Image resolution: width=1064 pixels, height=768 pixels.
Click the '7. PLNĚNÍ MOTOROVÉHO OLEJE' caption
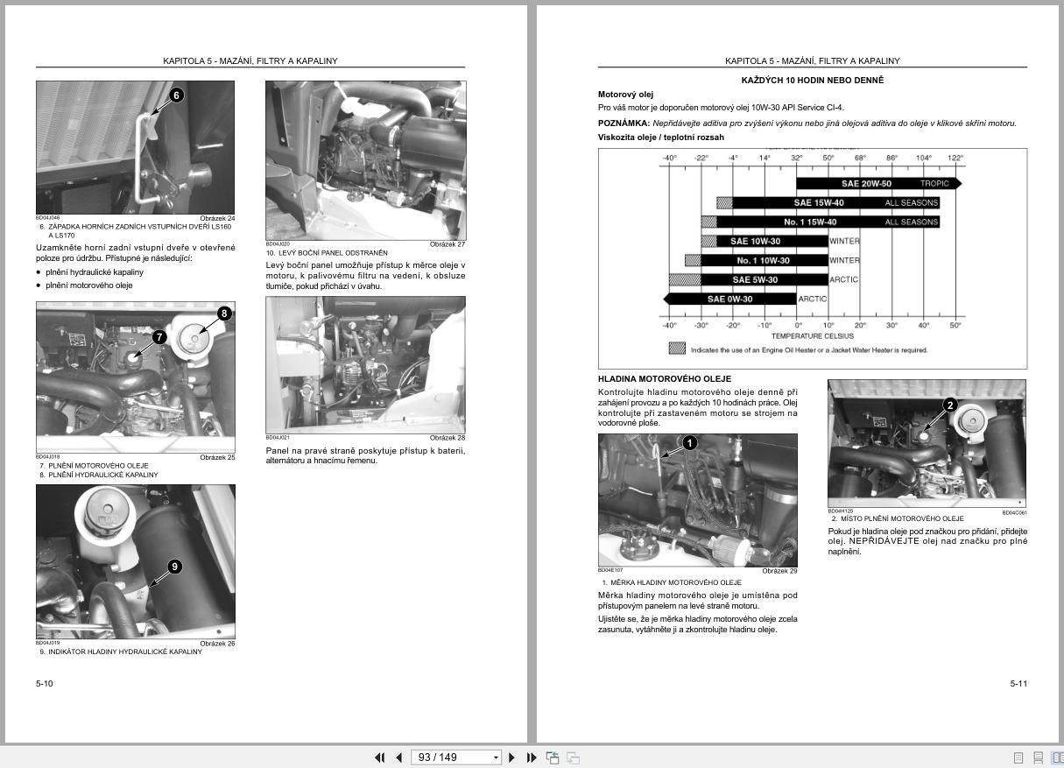point(94,466)
